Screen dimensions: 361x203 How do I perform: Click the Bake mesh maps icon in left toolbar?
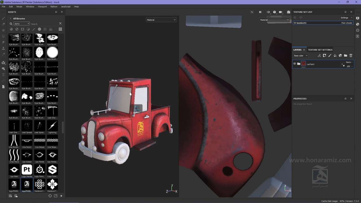(3, 69)
